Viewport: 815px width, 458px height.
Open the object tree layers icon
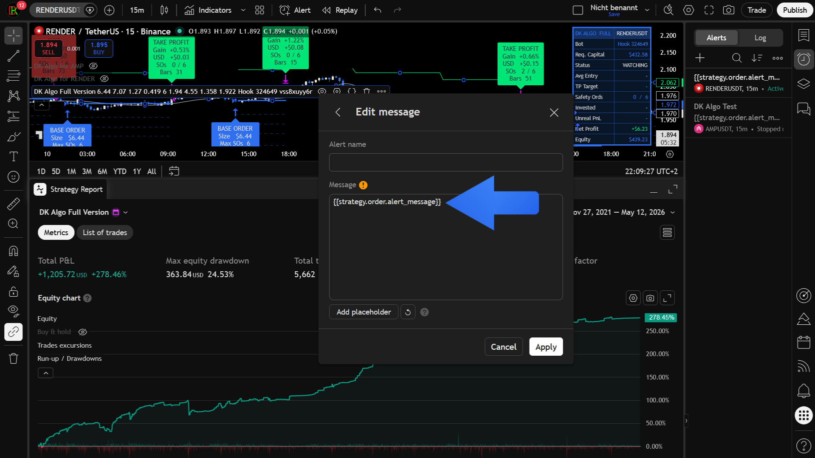tap(804, 84)
